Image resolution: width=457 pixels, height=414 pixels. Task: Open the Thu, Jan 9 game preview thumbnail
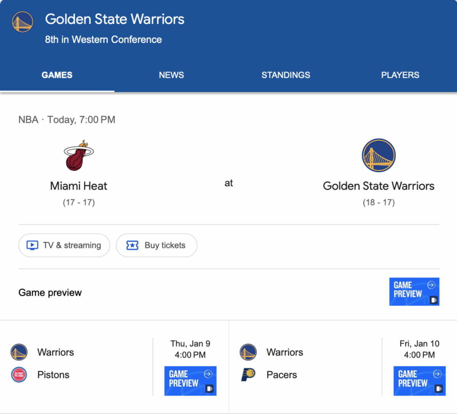click(190, 381)
